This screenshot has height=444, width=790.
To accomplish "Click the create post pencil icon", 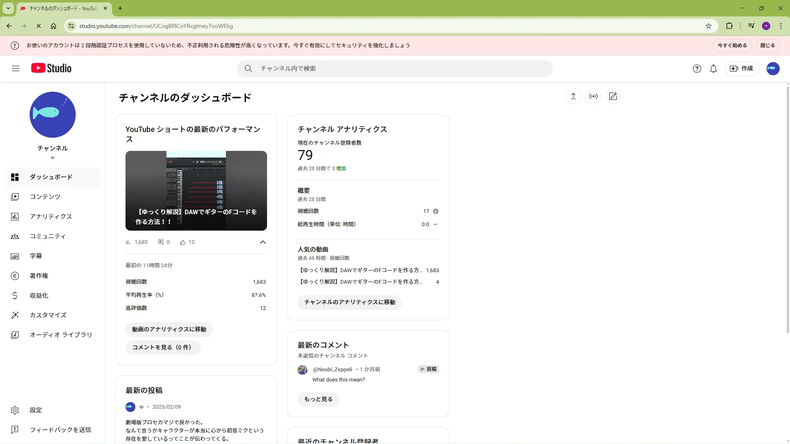I will 613,96.
